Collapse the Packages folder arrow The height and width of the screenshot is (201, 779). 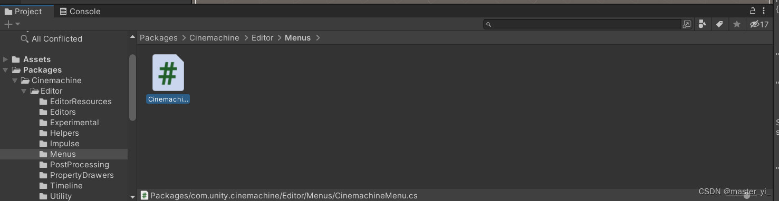point(6,70)
